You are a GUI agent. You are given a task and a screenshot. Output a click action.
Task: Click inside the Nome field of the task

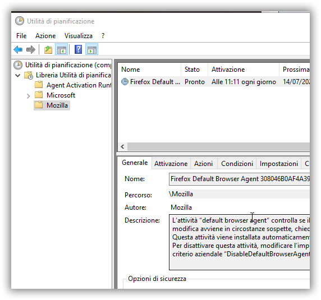click(x=239, y=179)
